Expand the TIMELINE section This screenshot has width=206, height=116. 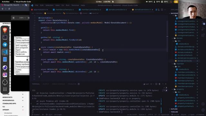click(x=174, y=112)
